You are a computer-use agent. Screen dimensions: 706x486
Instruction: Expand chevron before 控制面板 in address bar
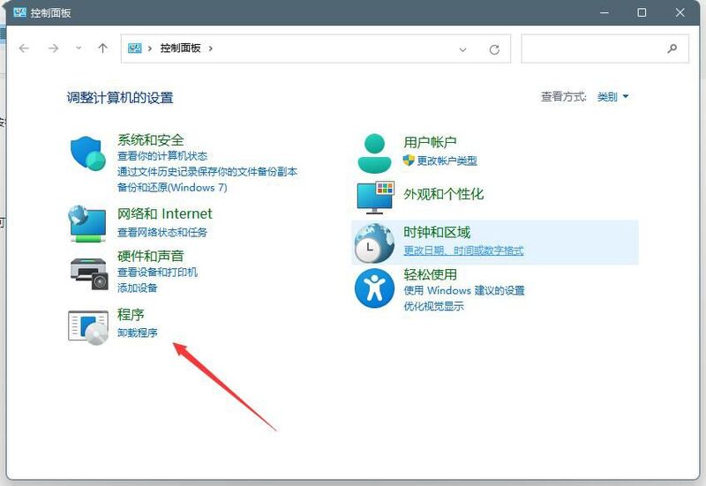tap(150, 49)
